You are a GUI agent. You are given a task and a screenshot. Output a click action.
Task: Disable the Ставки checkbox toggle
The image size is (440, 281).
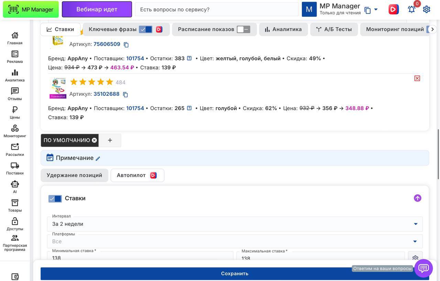[x=55, y=199]
